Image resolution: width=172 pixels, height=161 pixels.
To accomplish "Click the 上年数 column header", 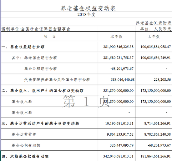I will [154, 36].
